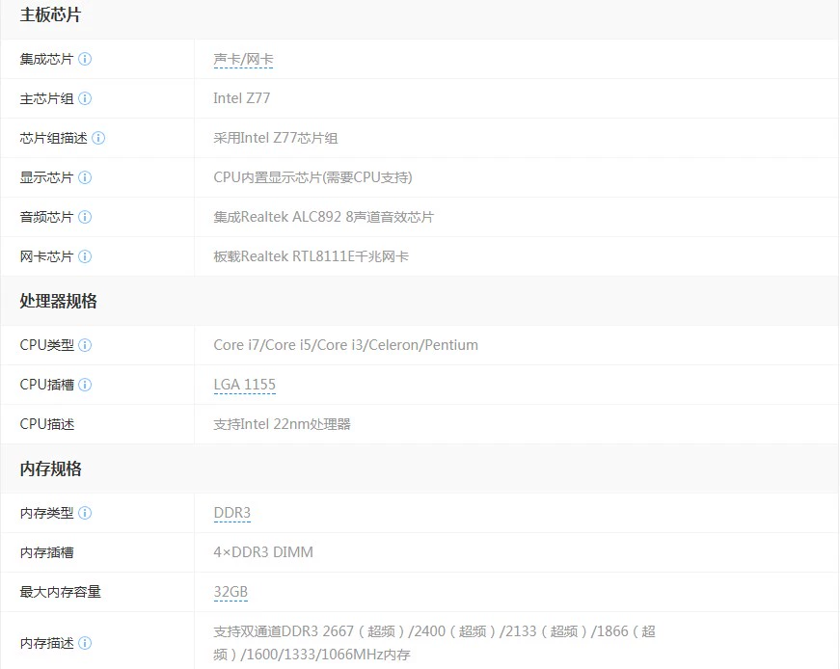The height and width of the screenshot is (669, 840).
Task: Select the 内存规格 section header
Action: coord(51,468)
